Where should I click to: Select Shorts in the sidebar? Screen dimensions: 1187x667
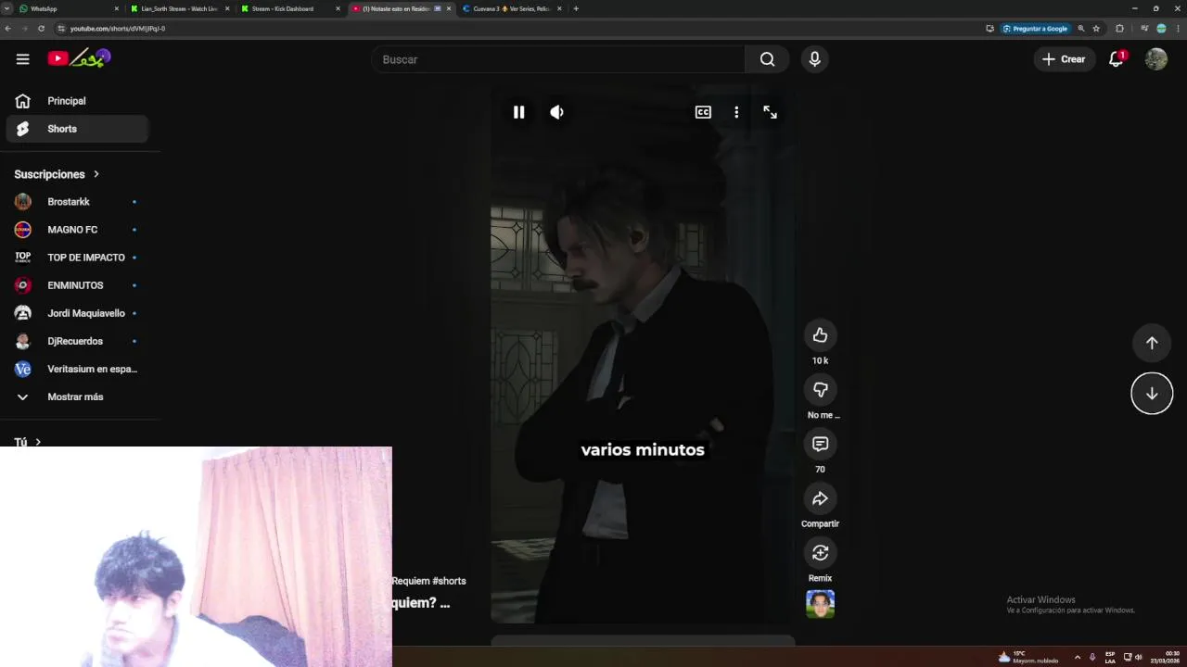click(77, 129)
